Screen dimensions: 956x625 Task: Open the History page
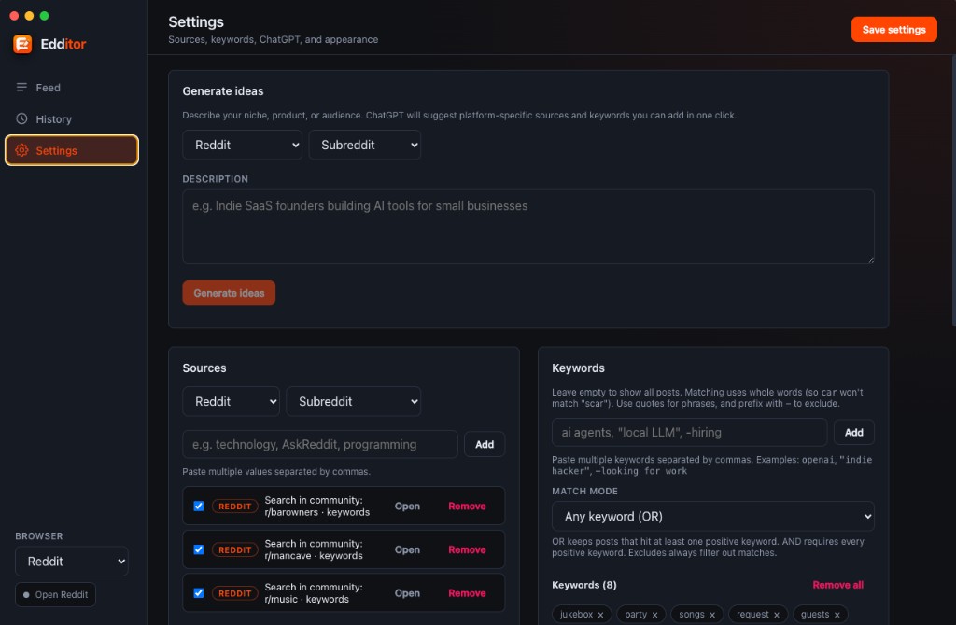coord(71,118)
